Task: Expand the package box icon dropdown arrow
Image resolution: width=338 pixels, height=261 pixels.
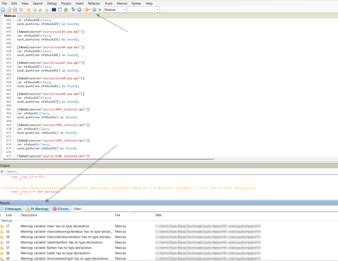Action: pyautogui.click(x=90, y=10)
